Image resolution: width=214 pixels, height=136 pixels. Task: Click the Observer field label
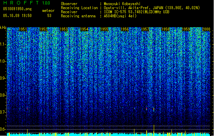[69, 4]
